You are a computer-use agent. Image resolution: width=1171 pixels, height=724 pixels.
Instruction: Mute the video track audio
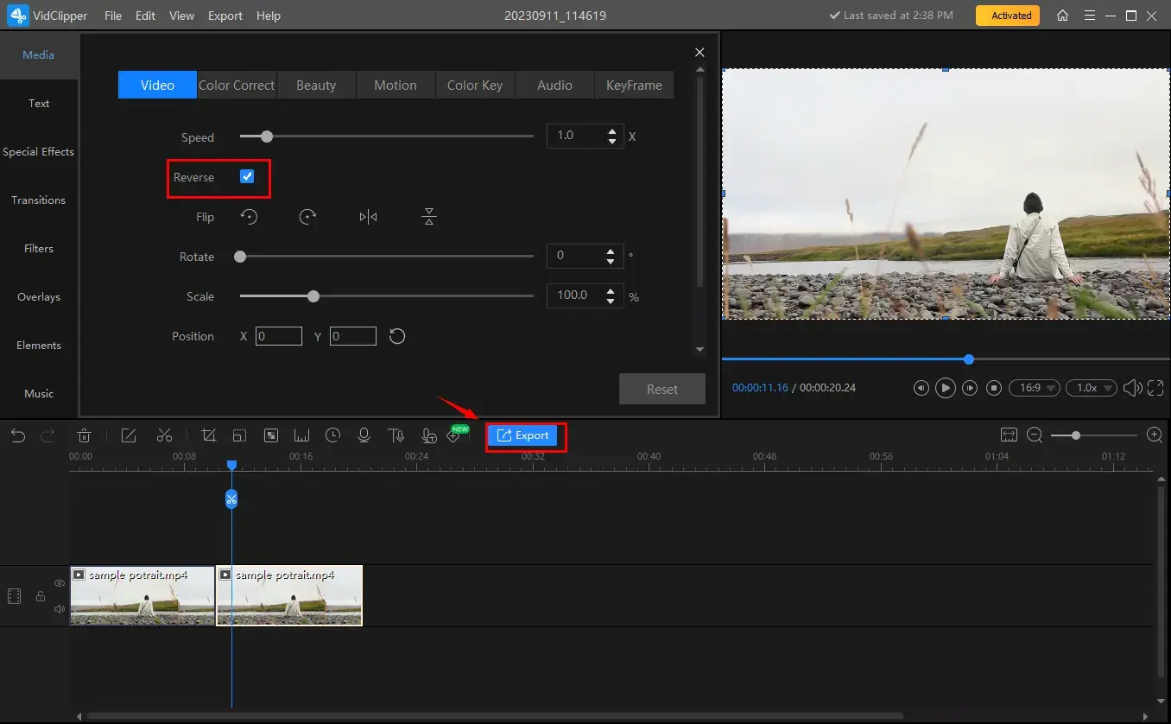(x=60, y=609)
